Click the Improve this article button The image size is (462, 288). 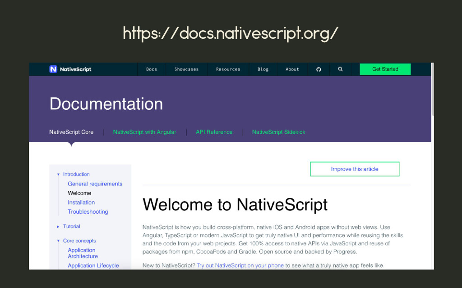point(355,169)
